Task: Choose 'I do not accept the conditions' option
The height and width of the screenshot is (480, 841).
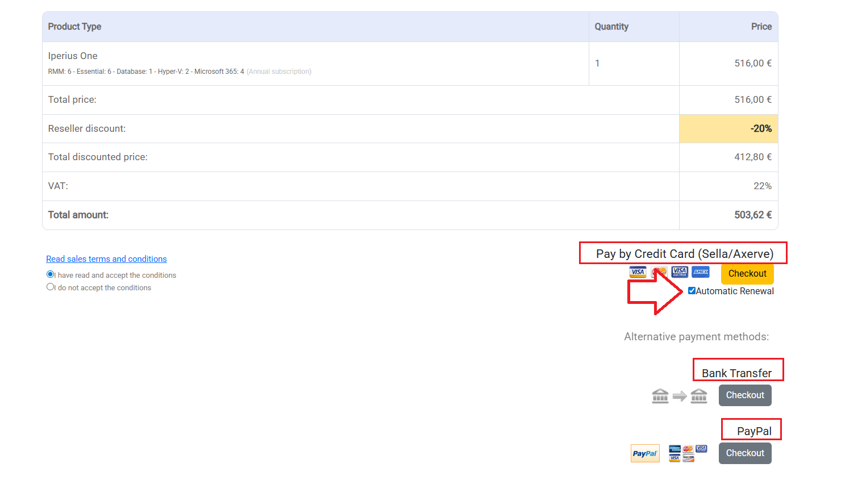Action: click(51, 287)
